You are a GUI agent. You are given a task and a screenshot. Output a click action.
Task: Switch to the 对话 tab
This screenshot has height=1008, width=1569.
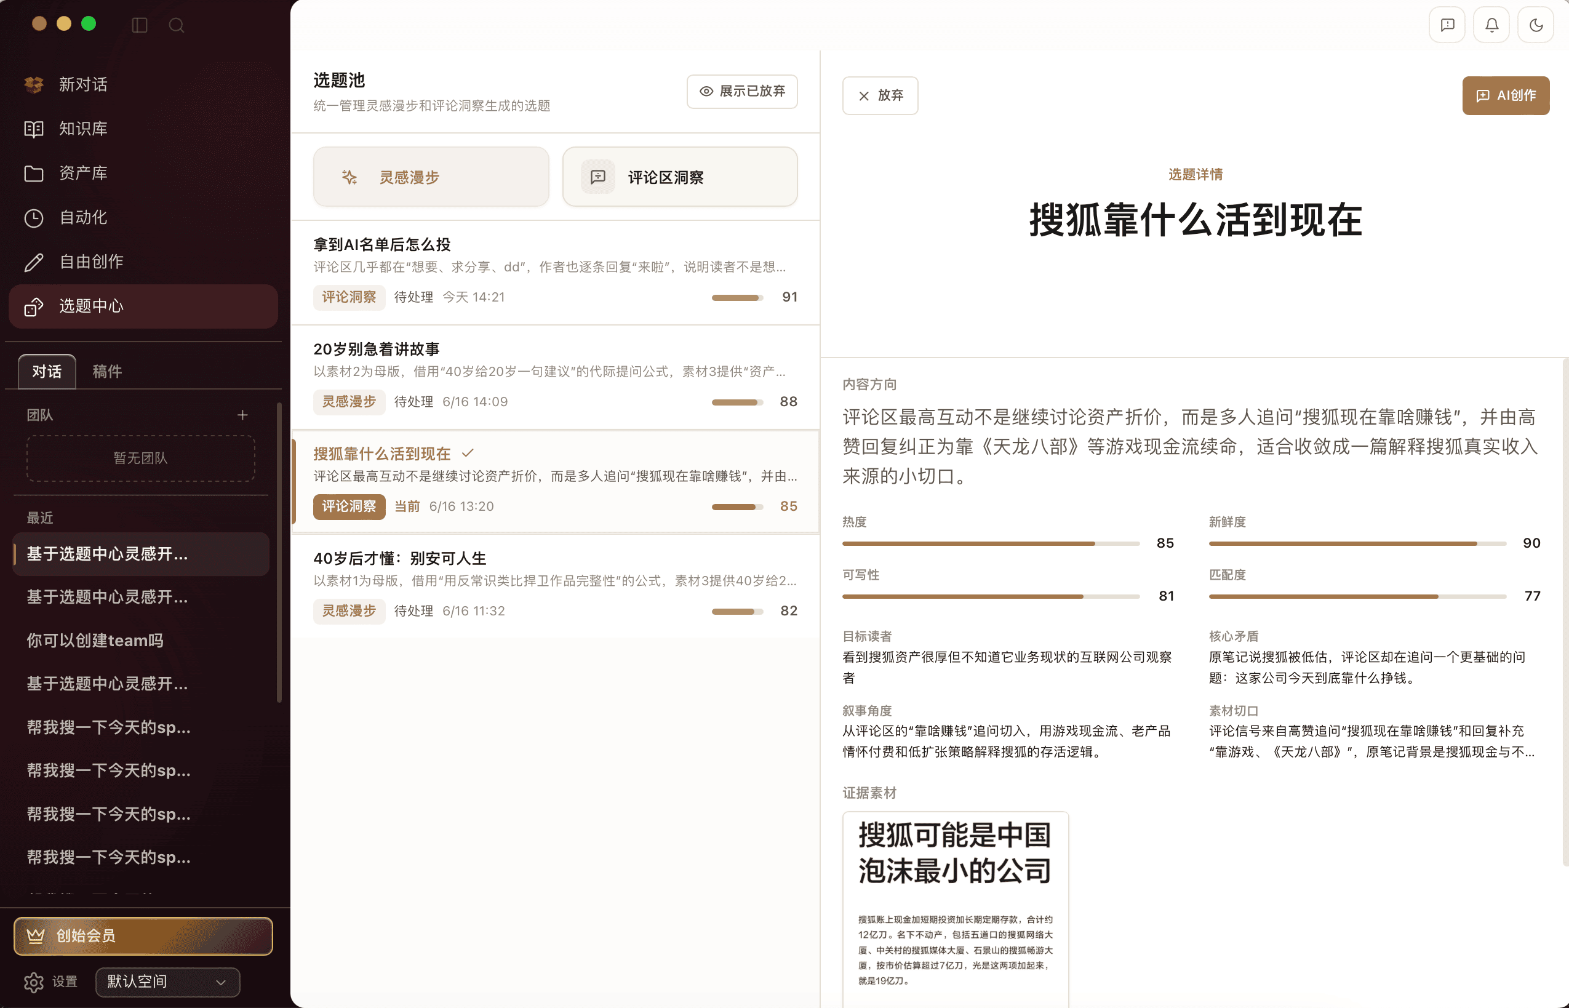pos(47,371)
